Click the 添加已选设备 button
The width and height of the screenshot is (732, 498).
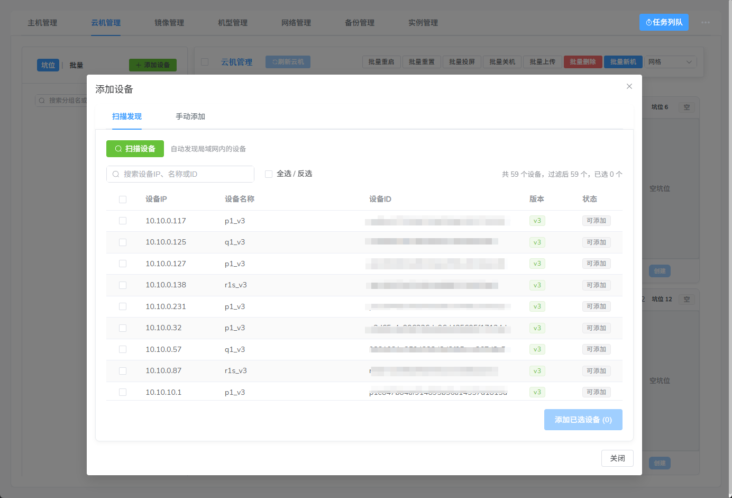583,419
